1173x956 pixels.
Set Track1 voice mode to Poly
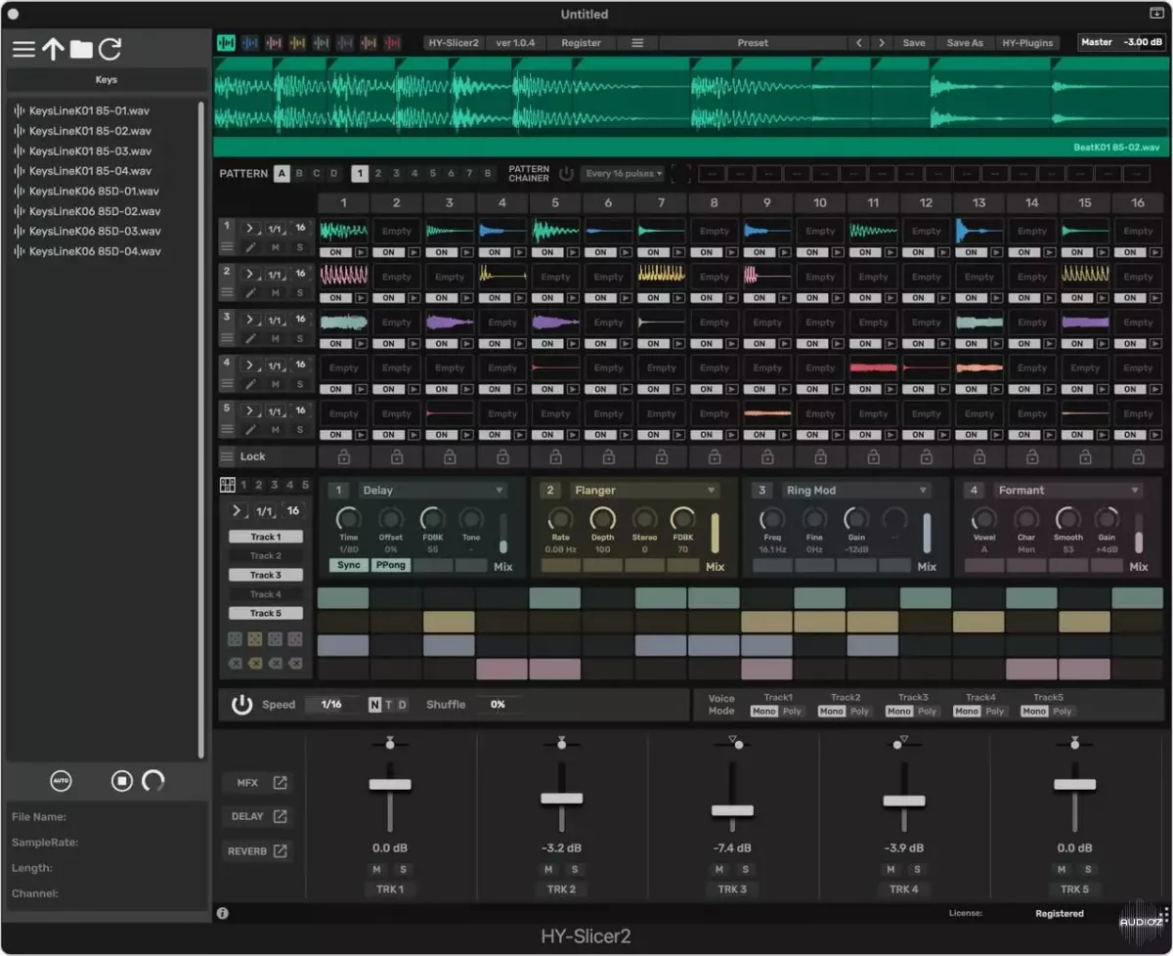(792, 712)
